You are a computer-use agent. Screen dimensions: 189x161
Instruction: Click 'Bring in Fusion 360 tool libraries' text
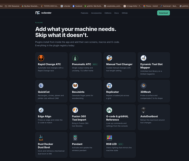point(80,125)
